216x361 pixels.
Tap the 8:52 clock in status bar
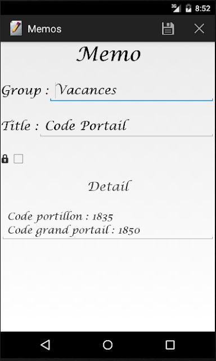coord(202,8)
